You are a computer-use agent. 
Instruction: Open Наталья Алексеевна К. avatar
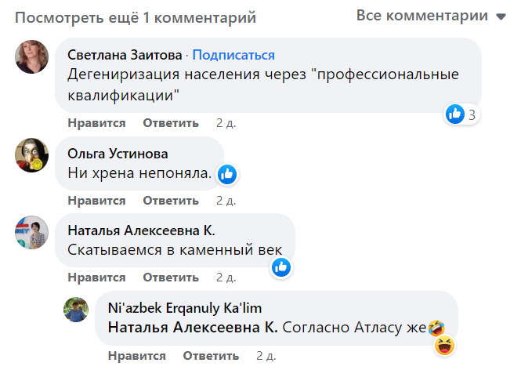tap(32, 232)
